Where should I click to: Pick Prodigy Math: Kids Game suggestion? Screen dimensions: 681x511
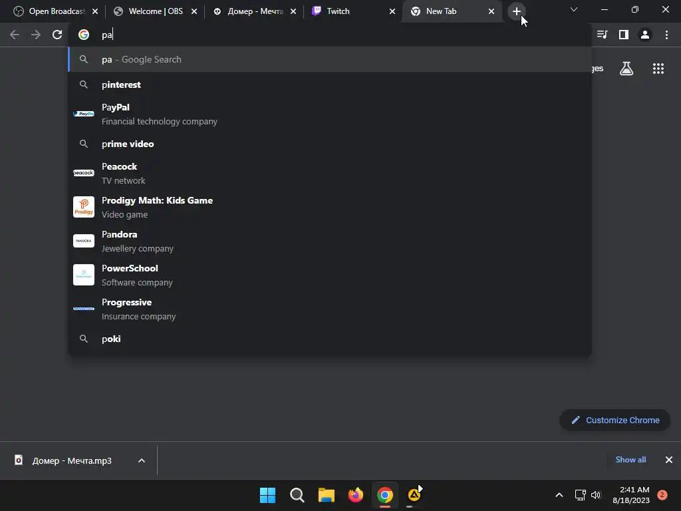pos(330,208)
